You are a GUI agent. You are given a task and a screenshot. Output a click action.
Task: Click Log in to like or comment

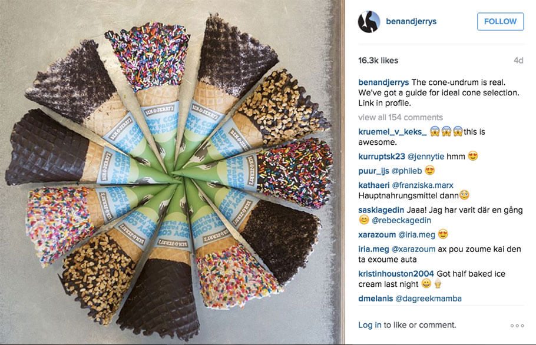pyautogui.click(x=370, y=325)
